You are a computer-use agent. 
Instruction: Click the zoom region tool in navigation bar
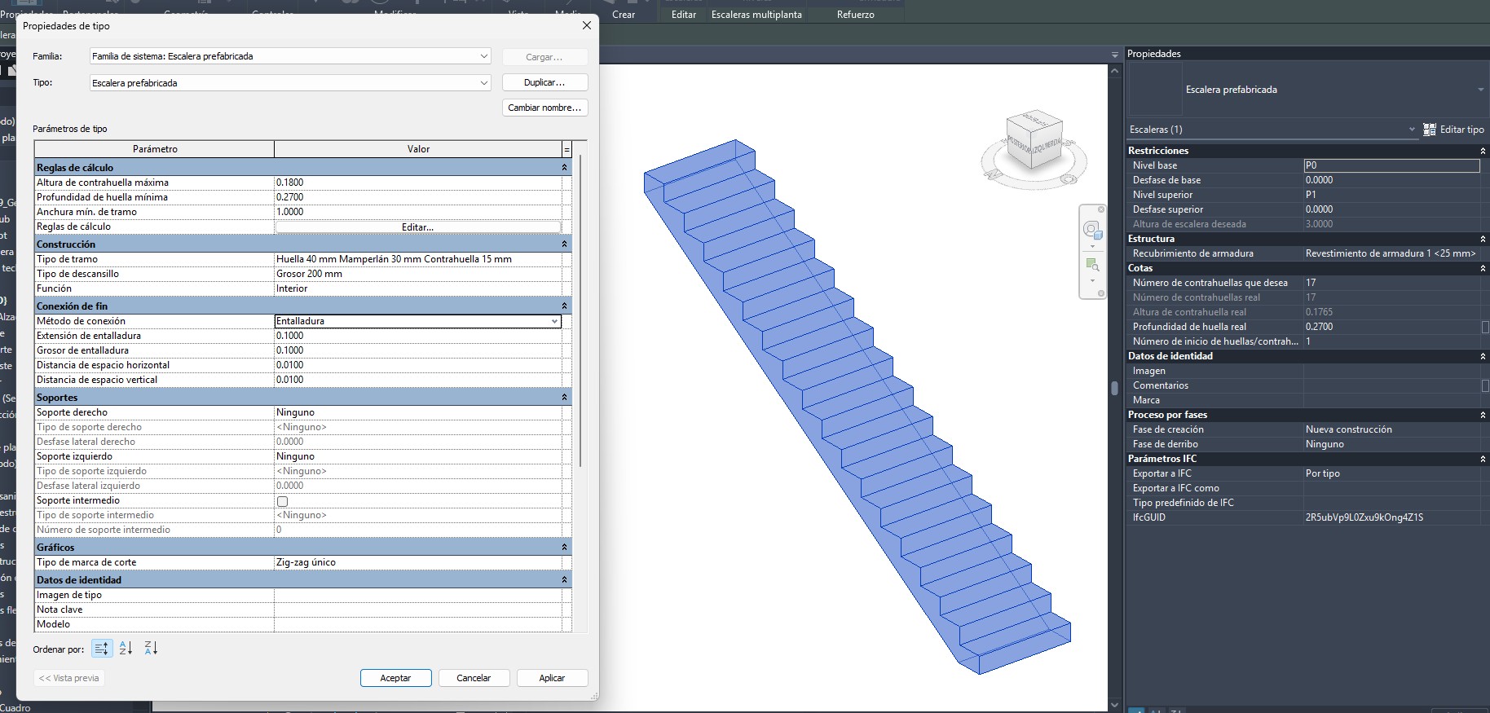[x=1092, y=264]
